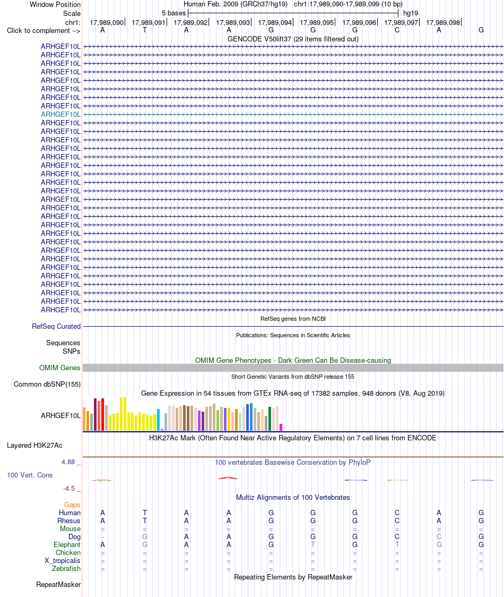Click the Chicken species label

tap(68, 553)
